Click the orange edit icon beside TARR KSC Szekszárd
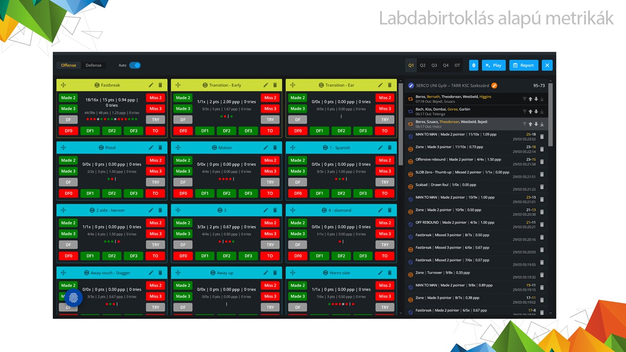This screenshot has width=626, height=352. (x=494, y=86)
